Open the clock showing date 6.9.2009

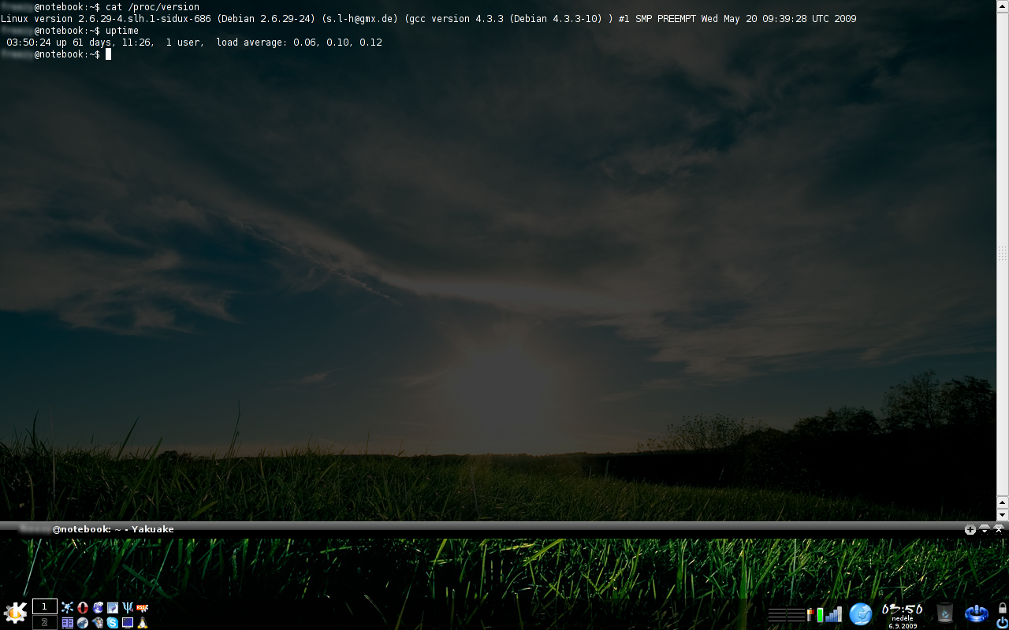[x=902, y=614]
